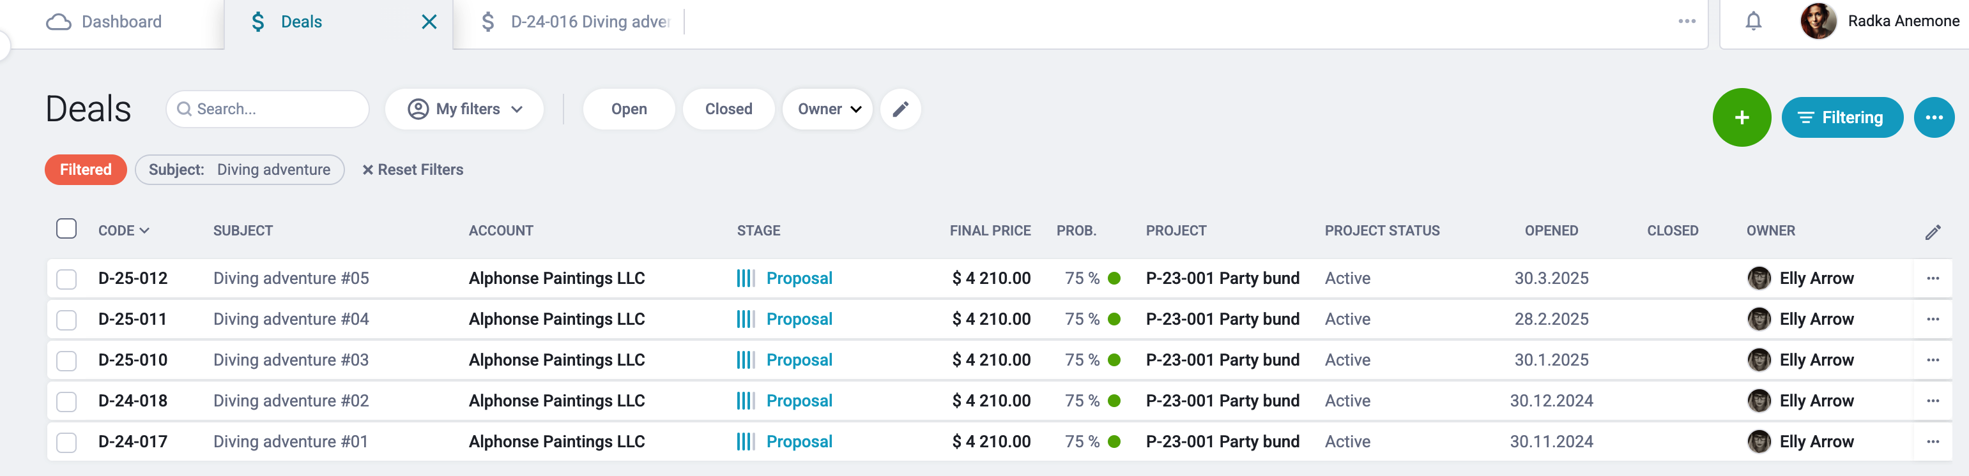
Task: Click the Filtering button
Action: pos(1841,117)
